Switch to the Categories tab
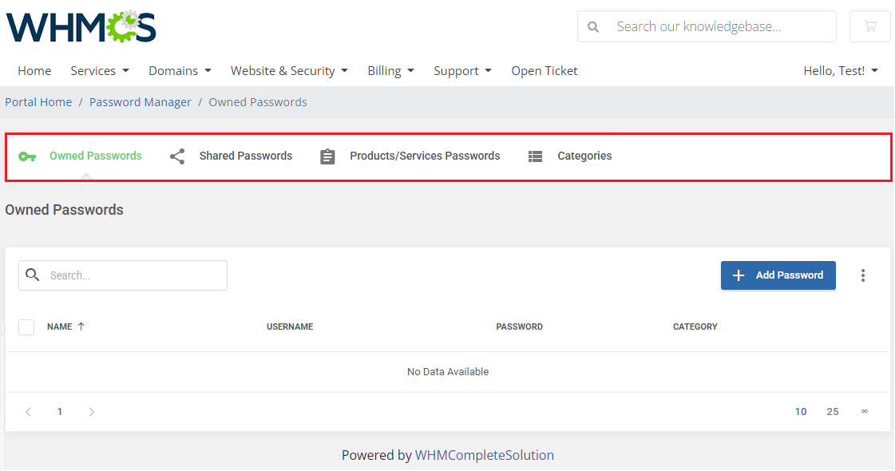The height and width of the screenshot is (471, 895). tap(569, 156)
